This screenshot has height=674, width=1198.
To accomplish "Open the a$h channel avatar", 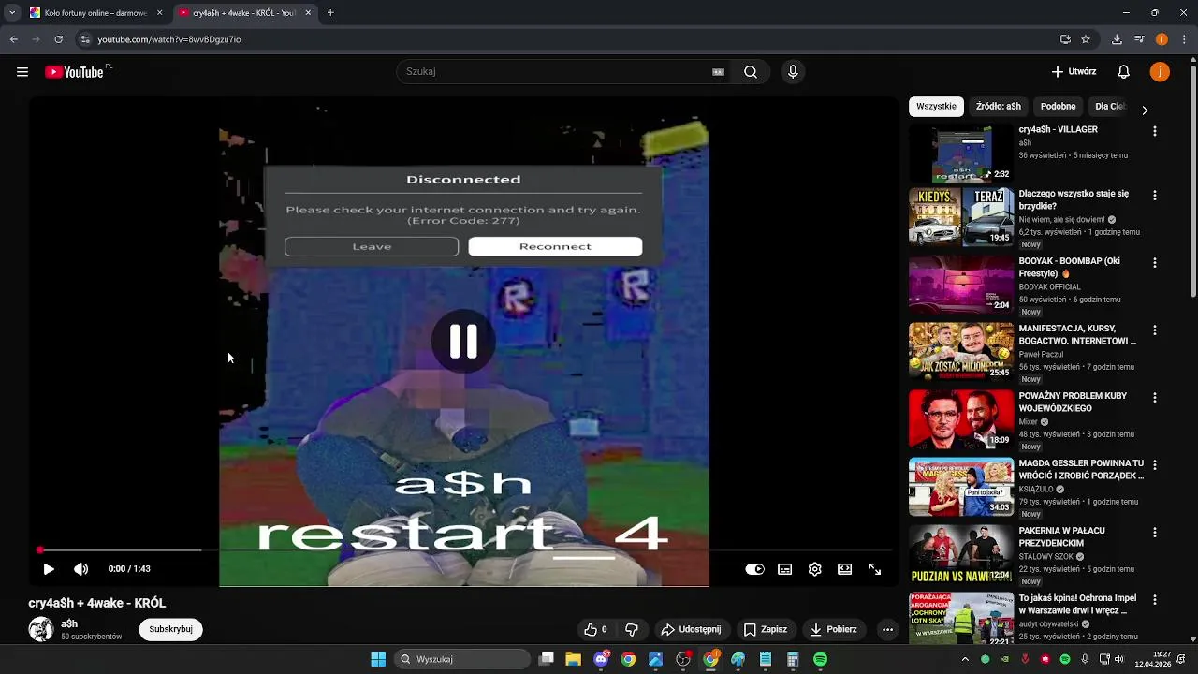I will [41, 629].
